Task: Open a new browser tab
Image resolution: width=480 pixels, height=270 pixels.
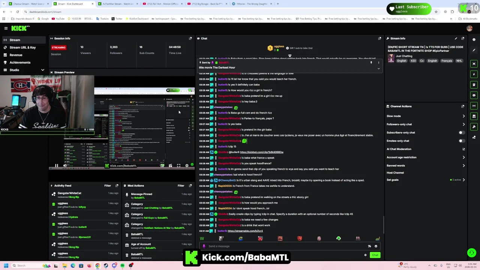Action: [x=277, y=4]
